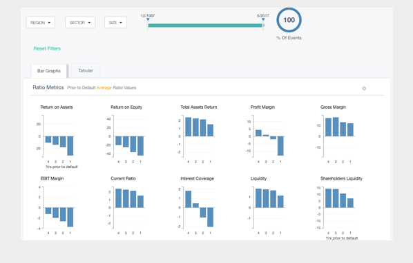Click the Average ratio values link
413x263 pixels.
104,87
